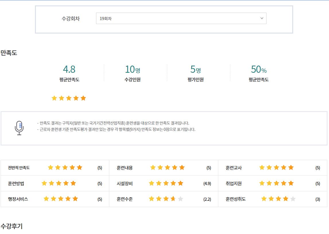Click the (2.2) score for 훈련수준
The image size is (329, 234).
(207, 199)
